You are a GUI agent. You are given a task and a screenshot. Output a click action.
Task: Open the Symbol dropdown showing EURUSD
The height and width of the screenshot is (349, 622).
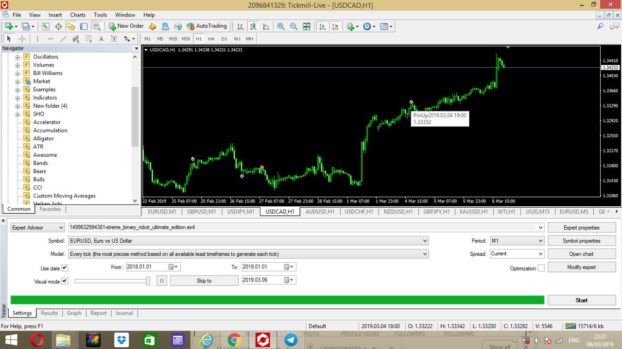pyautogui.click(x=248, y=240)
